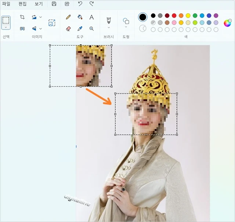Click the pixelated face over the portrait
The width and height of the screenshot is (235, 222).
[146, 114]
